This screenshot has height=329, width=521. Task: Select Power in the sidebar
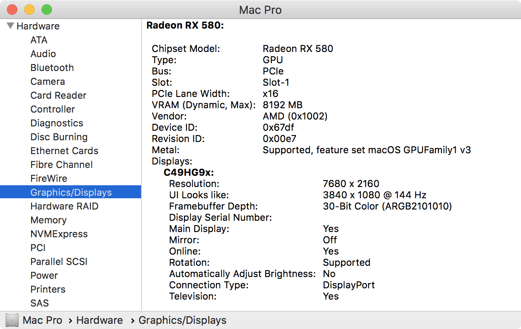click(44, 275)
